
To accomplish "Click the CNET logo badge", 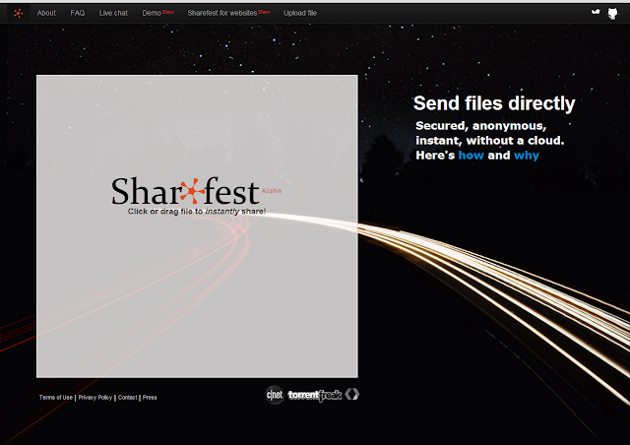I will (x=275, y=395).
